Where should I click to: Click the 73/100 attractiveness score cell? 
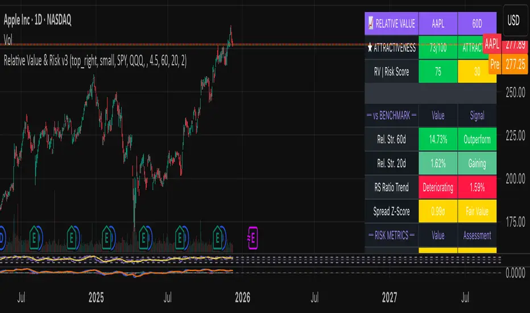[438, 47]
